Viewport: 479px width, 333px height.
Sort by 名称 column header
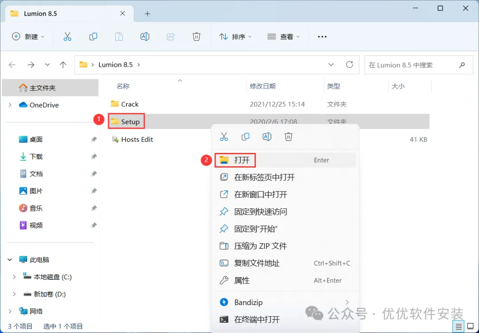coord(123,86)
